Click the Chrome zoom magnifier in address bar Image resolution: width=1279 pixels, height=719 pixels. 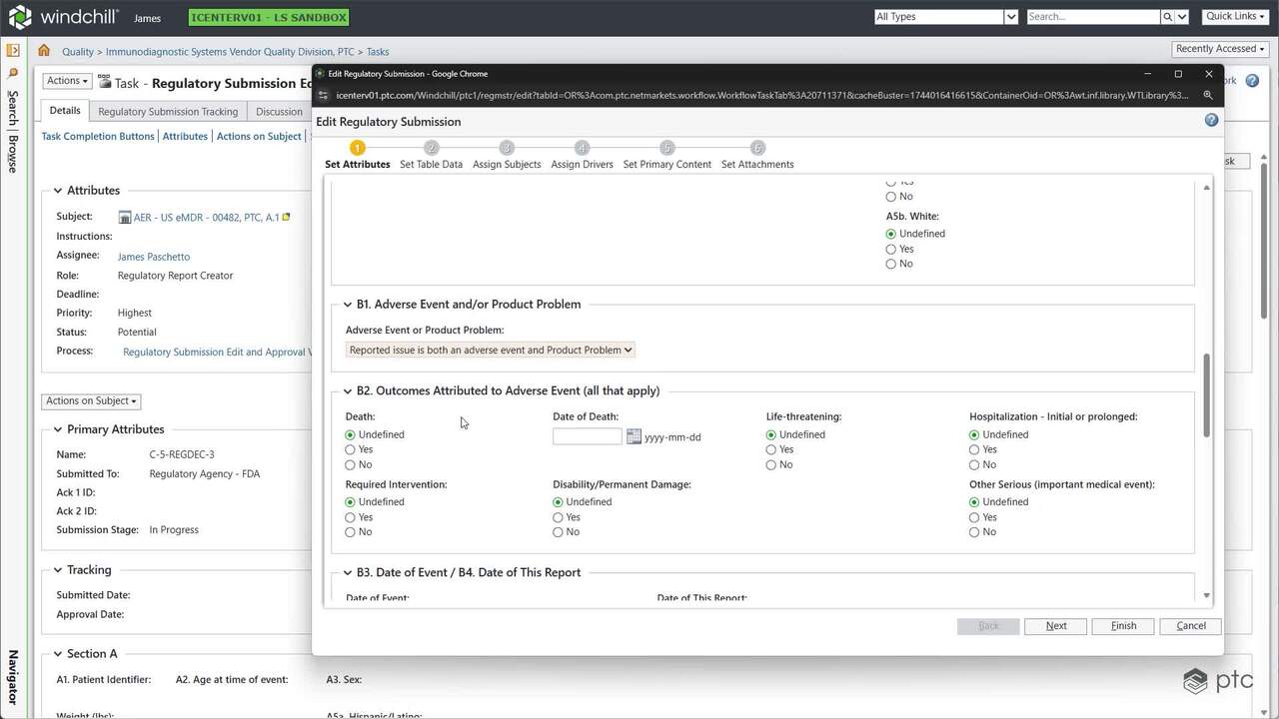tap(1207, 96)
